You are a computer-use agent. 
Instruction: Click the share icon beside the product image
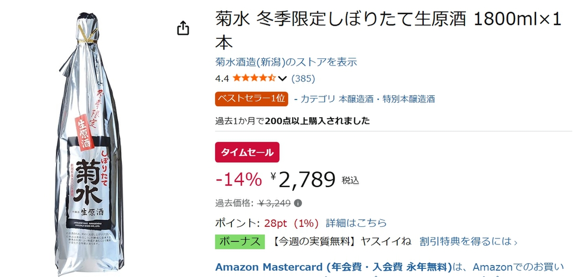183,28
